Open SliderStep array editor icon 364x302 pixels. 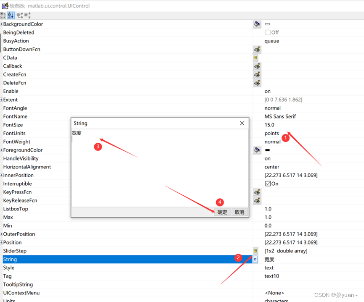point(255,251)
